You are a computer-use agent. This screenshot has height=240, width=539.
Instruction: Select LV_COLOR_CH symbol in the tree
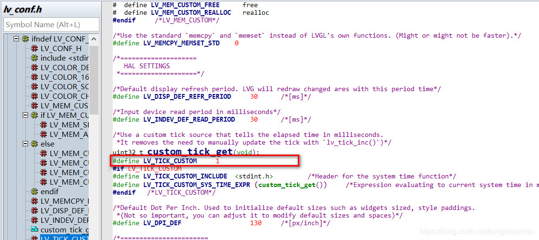64,96
